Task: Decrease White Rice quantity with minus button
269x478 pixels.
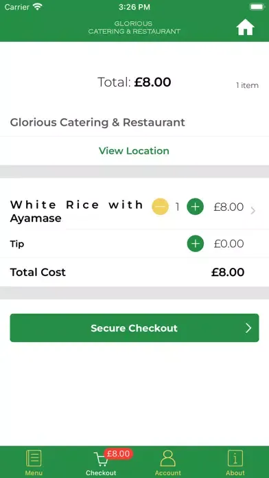Action: point(160,207)
